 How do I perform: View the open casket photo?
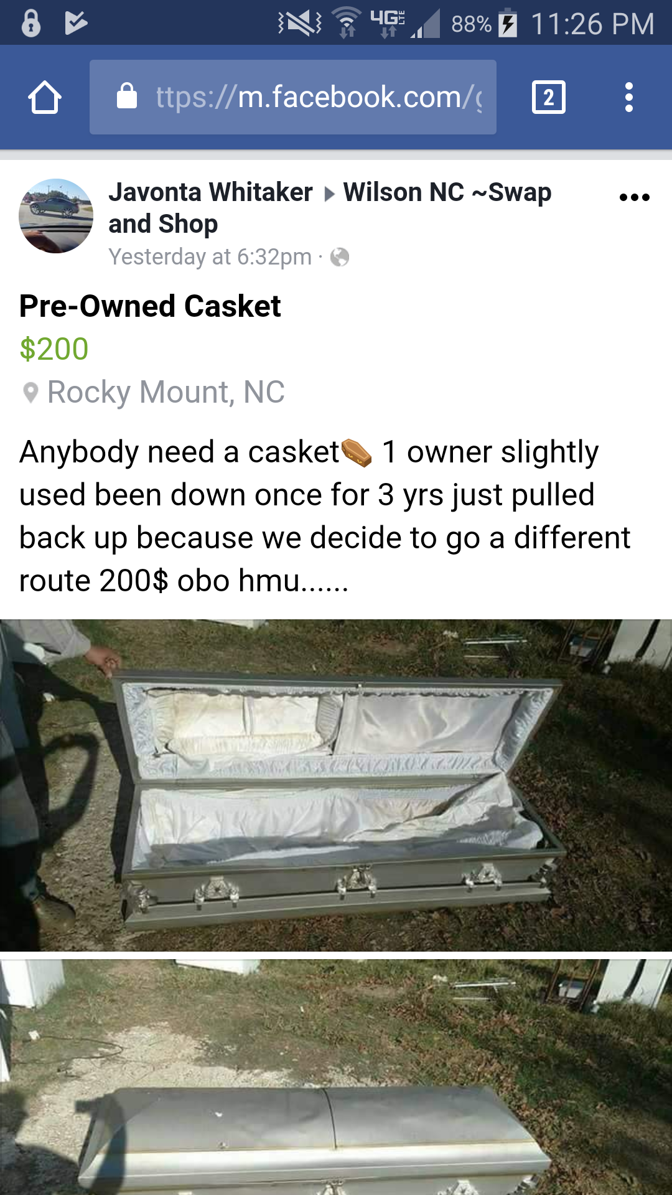(336, 785)
